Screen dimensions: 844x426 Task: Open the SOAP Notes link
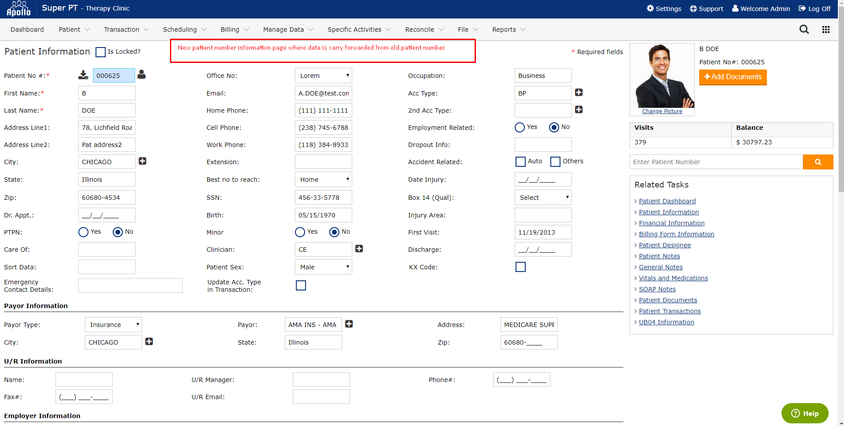pos(657,289)
